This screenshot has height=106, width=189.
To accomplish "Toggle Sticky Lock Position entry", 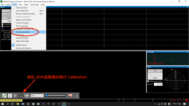I will click(x=29, y=48).
